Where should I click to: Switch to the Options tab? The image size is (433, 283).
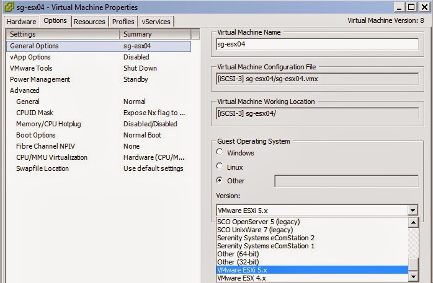click(55, 21)
